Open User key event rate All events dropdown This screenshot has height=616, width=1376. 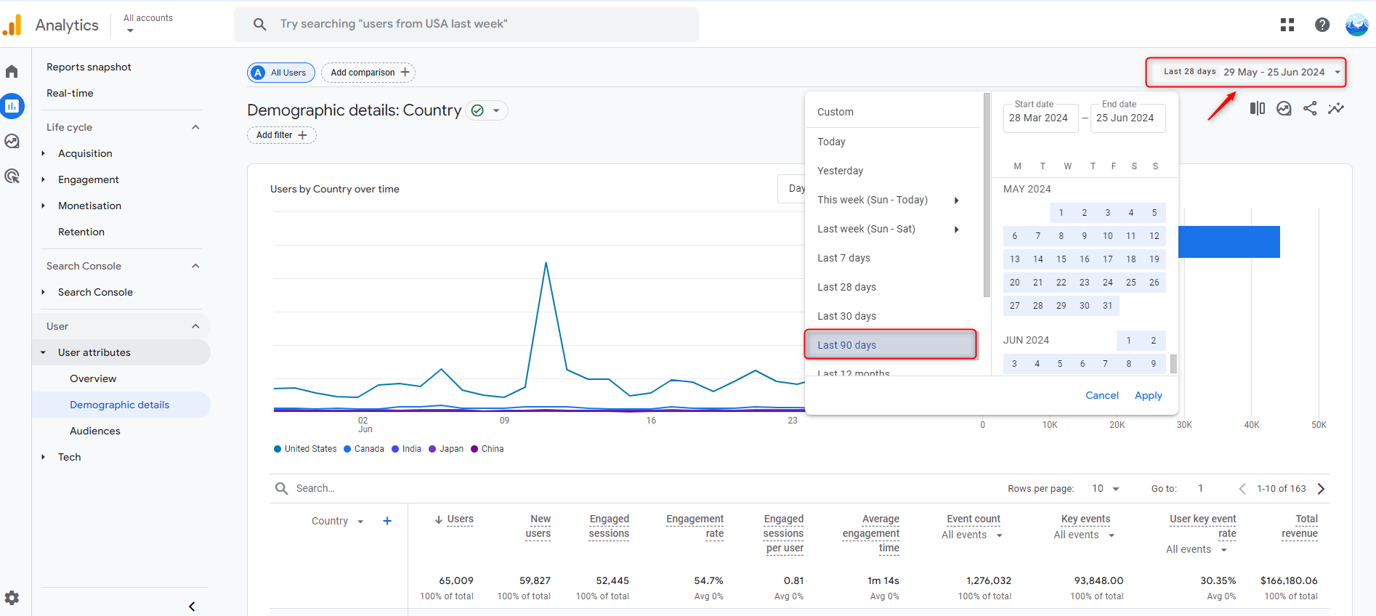tap(1196, 550)
